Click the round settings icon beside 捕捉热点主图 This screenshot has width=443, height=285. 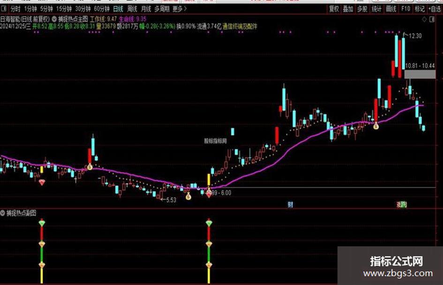[54, 19]
